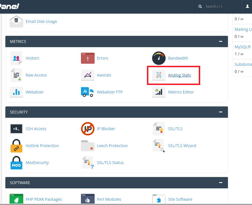Open the ModSecurity MOD padlock icon
The height and width of the screenshot is (205, 252).
click(x=16, y=163)
